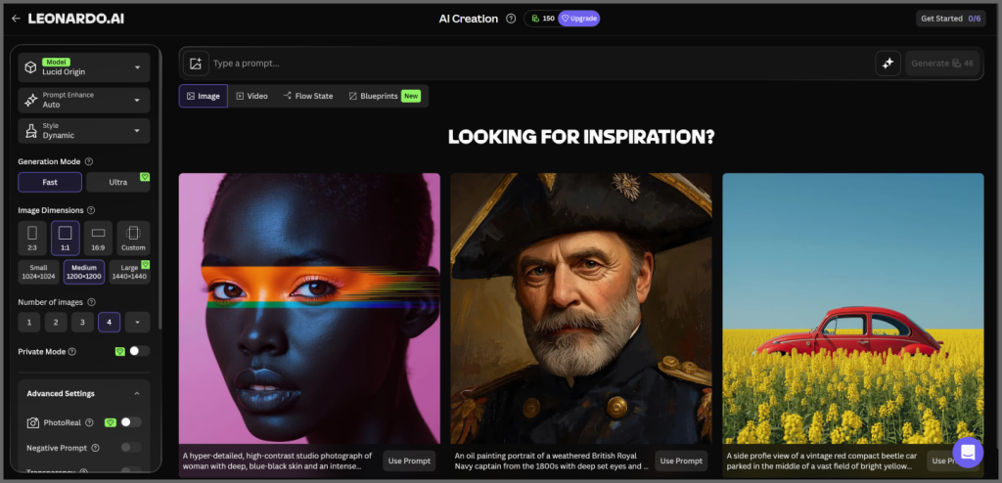This screenshot has width=1002, height=483.
Task: Click the Generation Mode help icon
Action: (89, 161)
